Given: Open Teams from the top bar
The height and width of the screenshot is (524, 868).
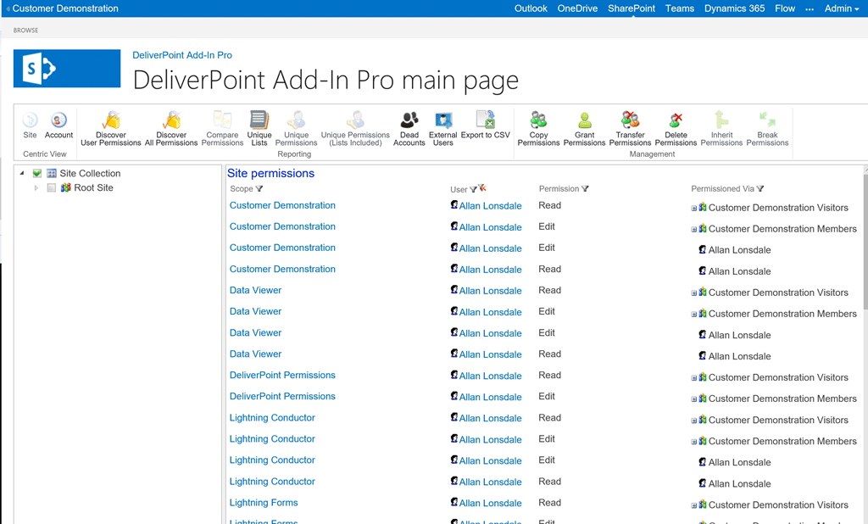Looking at the screenshot, I should point(679,8).
